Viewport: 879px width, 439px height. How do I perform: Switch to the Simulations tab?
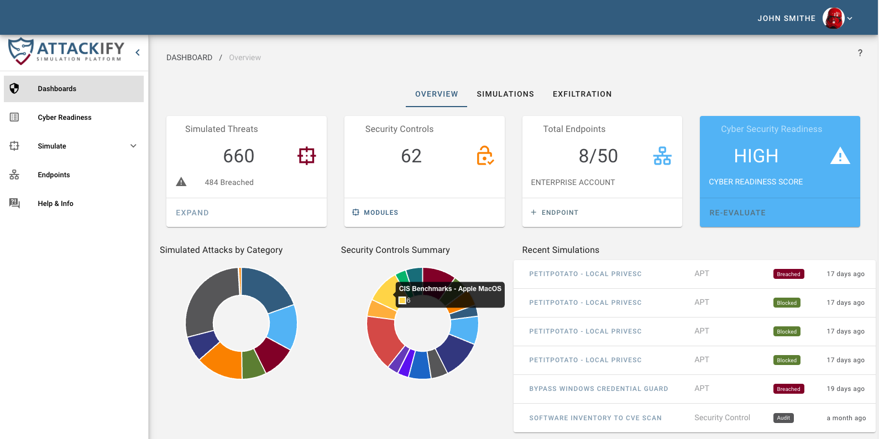505,94
